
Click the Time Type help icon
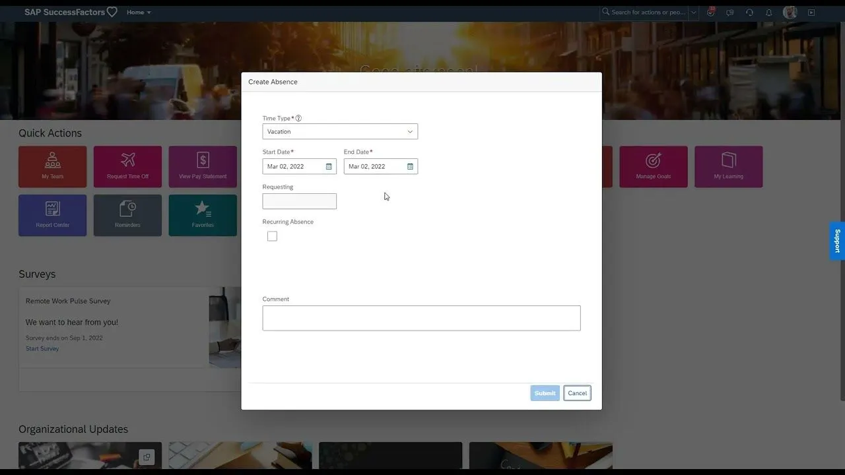pos(298,119)
